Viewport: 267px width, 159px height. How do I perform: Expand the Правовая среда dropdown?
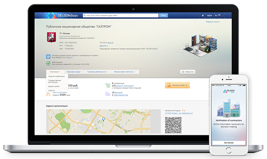tap(74, 72)
